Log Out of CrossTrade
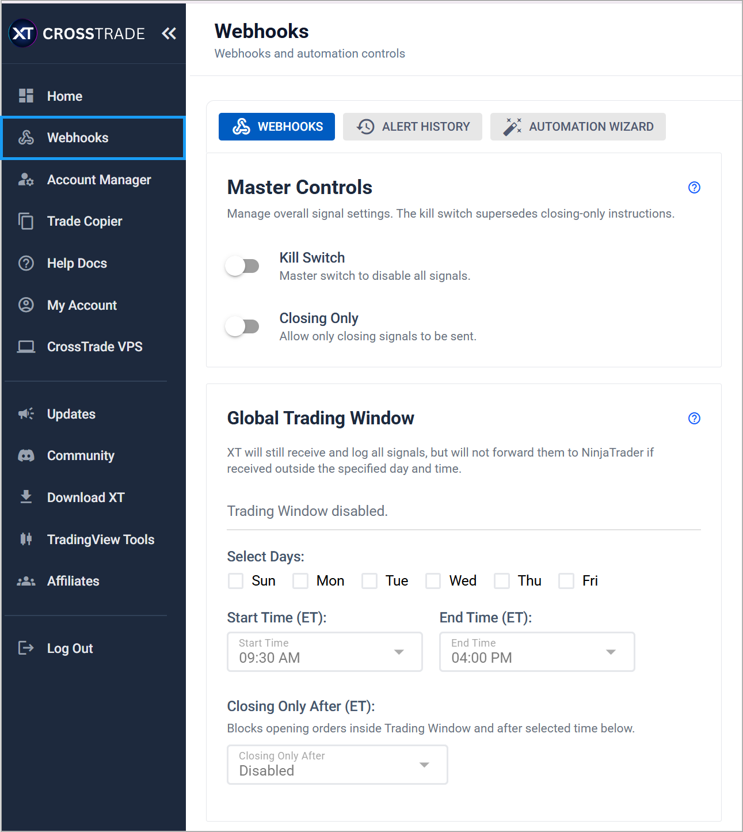 pyautogui.click(x=69, y=648)
